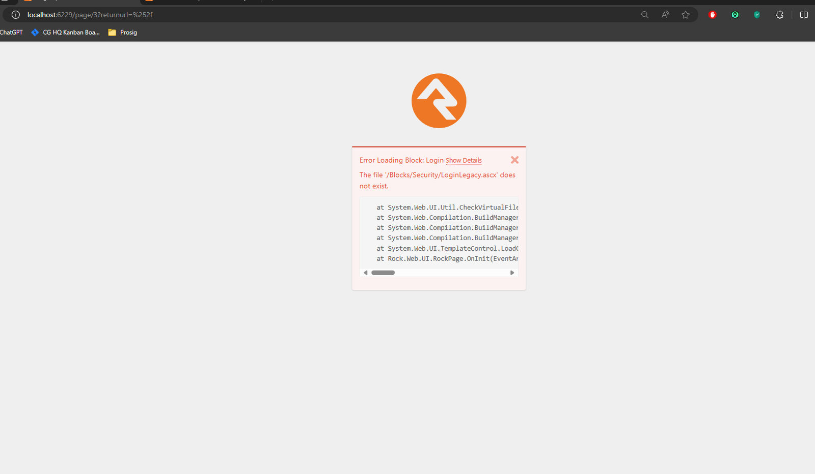View site information icon next to URL

(x=16, y=15)
